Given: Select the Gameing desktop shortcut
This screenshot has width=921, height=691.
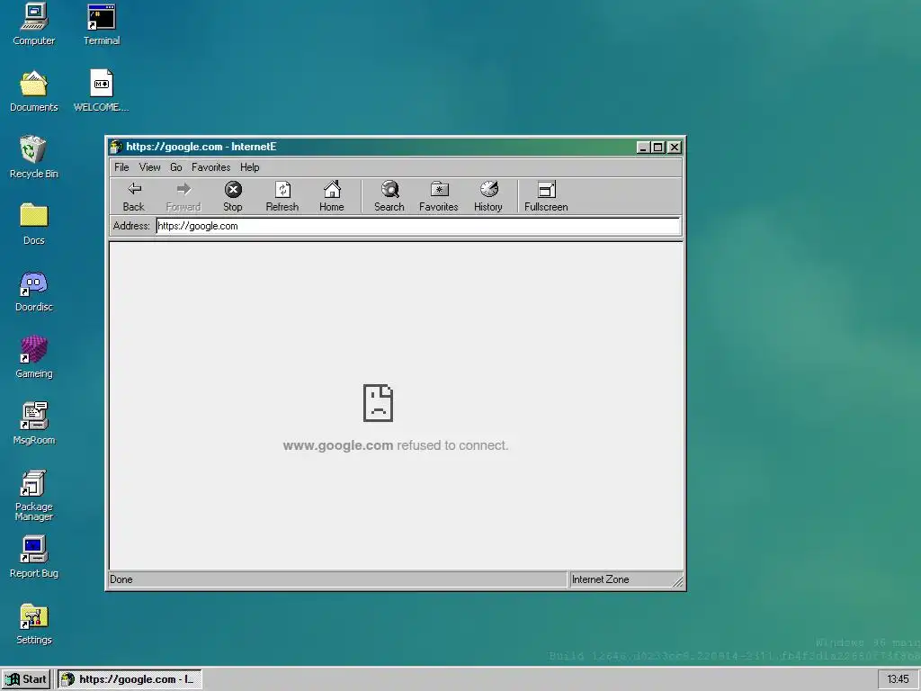Looking at the screenshot, I should point(34,357).
